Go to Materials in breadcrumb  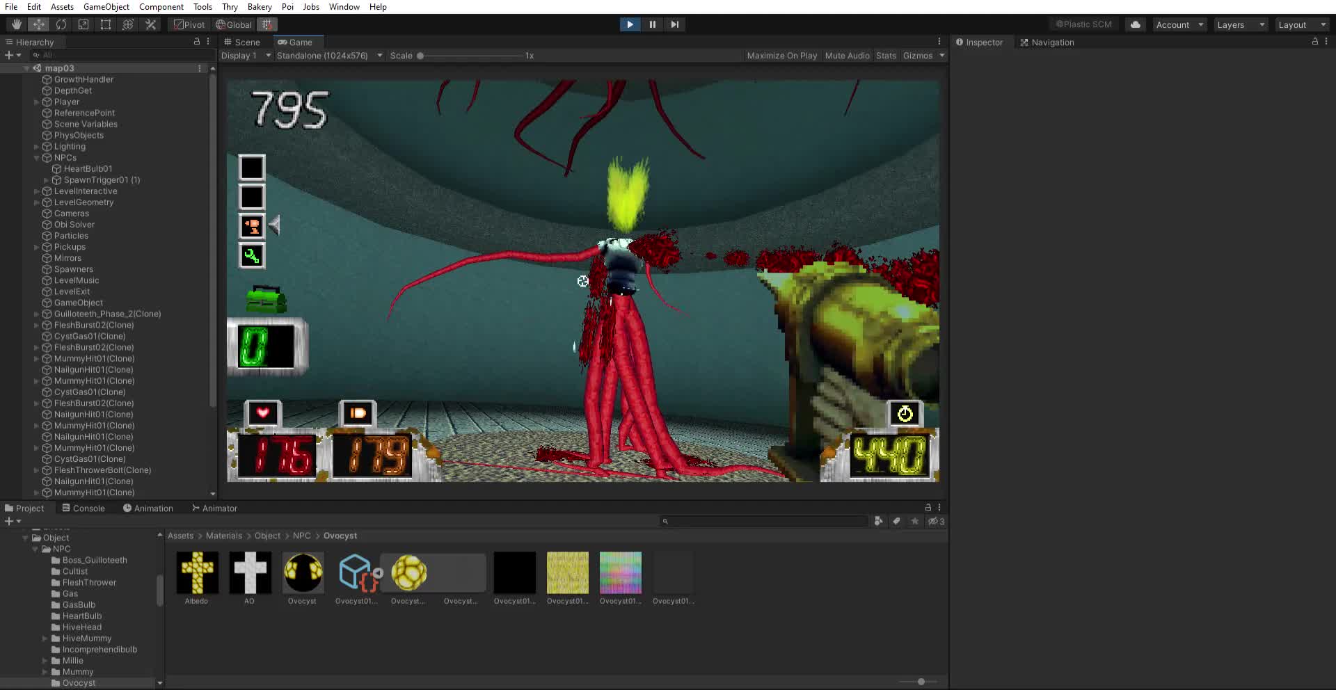[x=224, y=536]
